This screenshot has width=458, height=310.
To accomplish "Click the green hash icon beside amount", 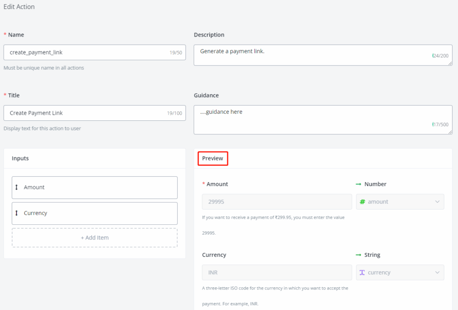I will point(363,202).
